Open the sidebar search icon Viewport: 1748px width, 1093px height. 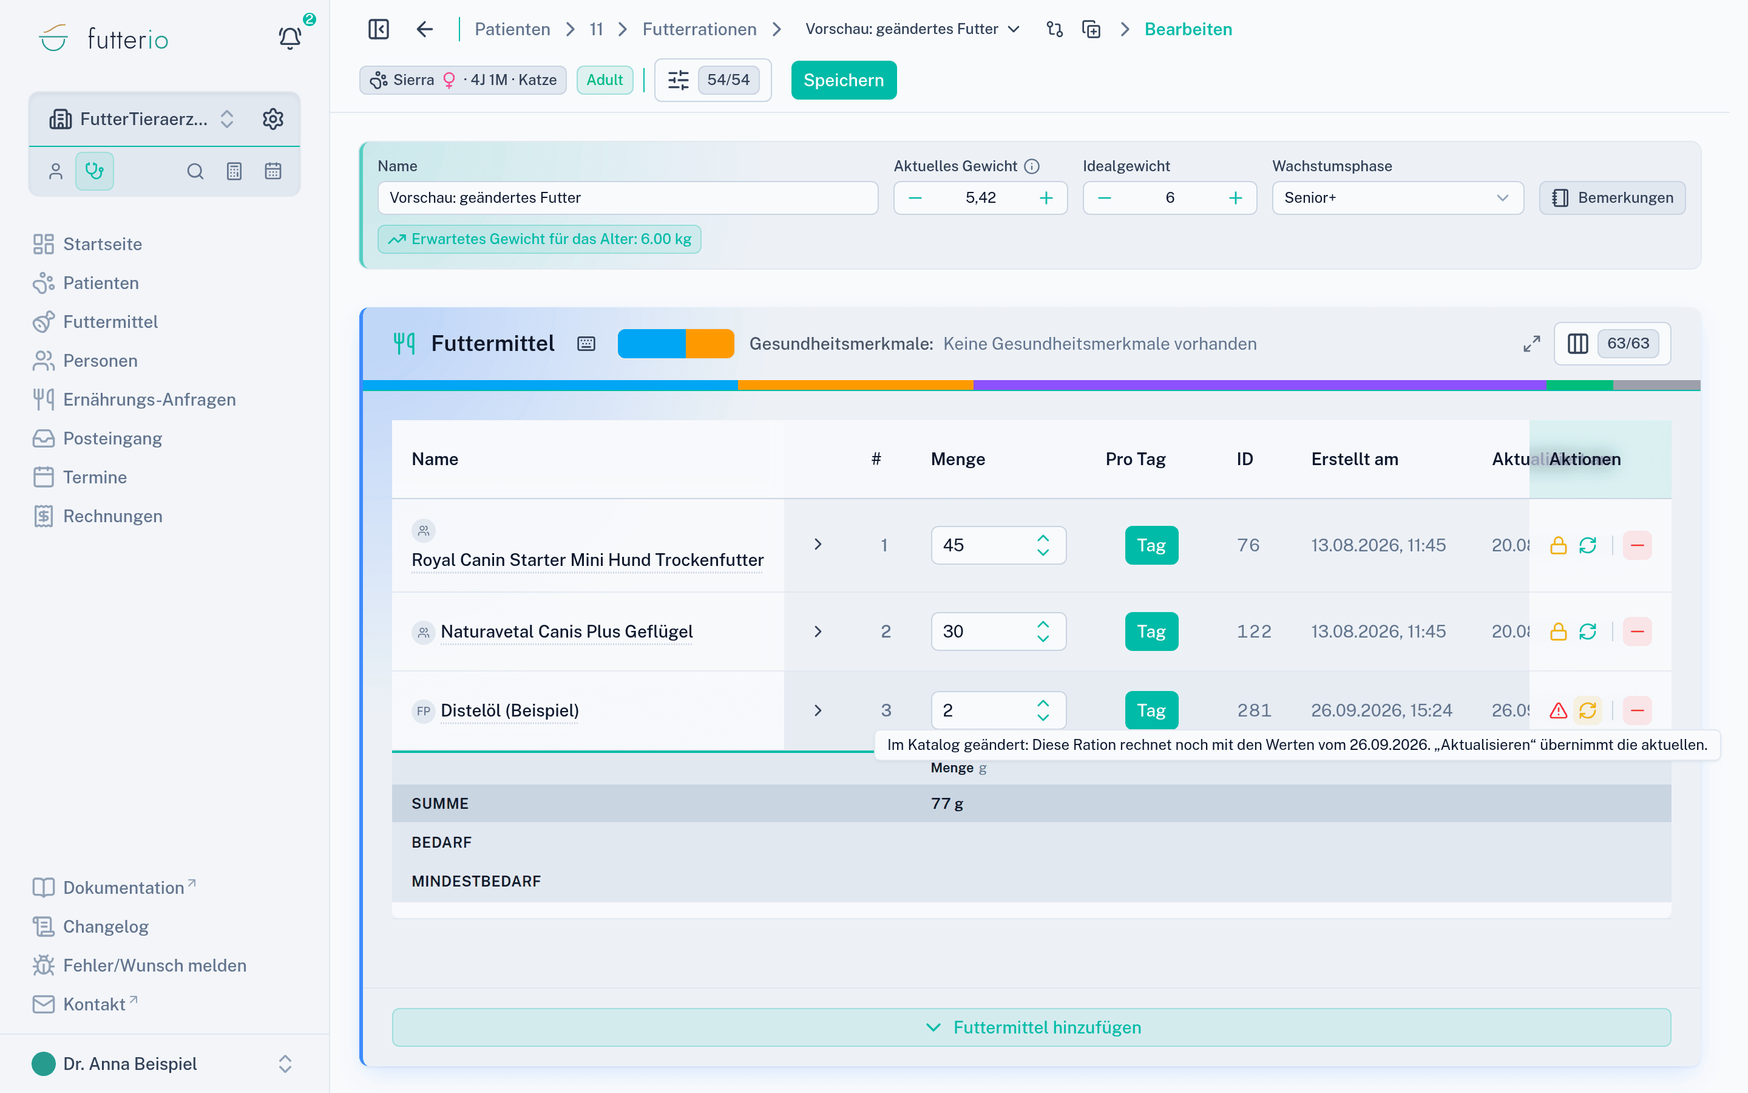195,171
